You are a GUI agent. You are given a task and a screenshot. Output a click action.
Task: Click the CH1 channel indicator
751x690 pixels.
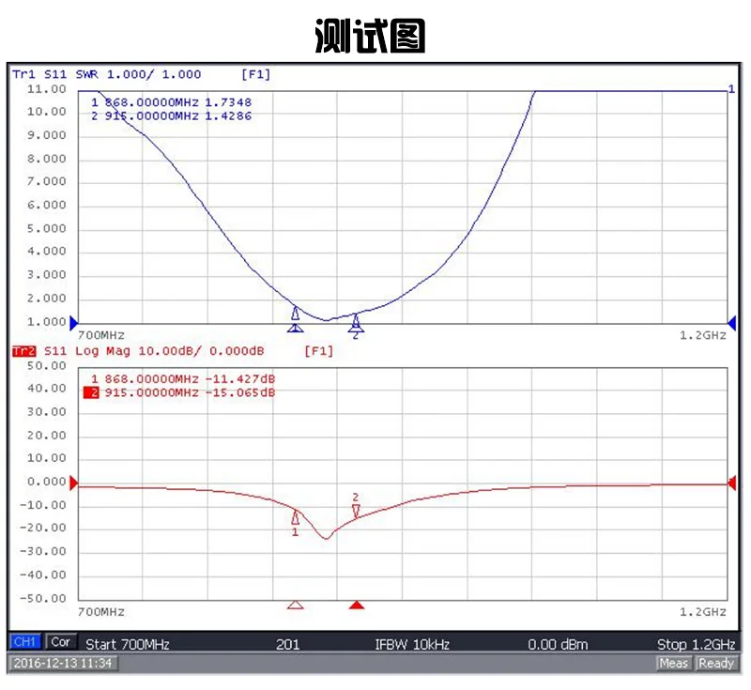click(25, 641)
